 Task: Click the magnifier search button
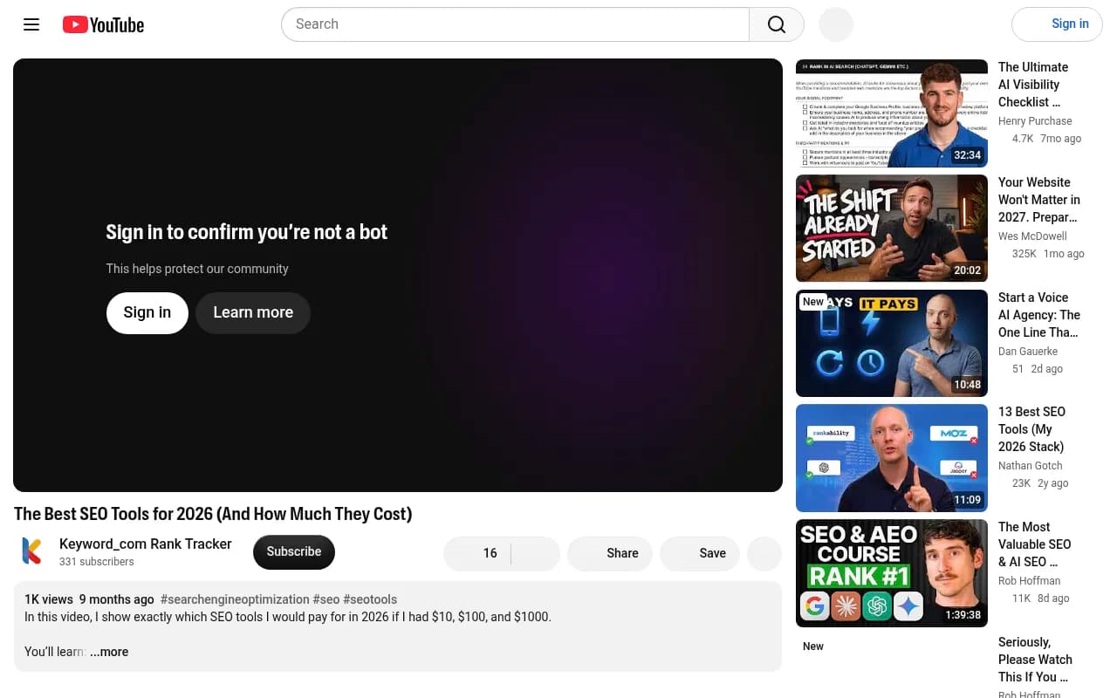[777, 24]
